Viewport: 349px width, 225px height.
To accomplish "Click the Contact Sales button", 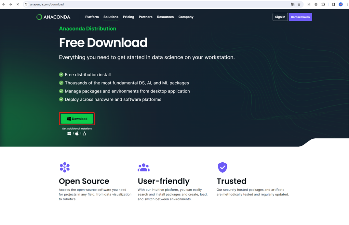I will tap(300, 17).
